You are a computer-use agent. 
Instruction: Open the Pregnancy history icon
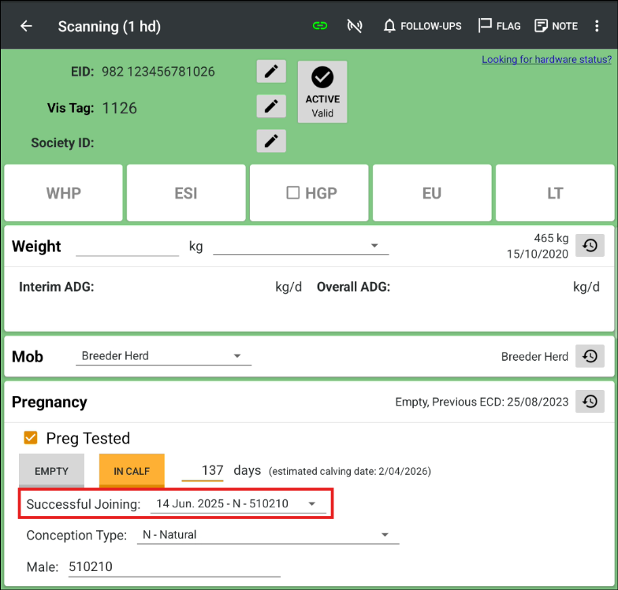590,402
